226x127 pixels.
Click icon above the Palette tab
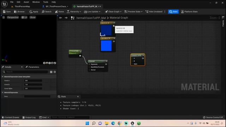coord(223,17)
